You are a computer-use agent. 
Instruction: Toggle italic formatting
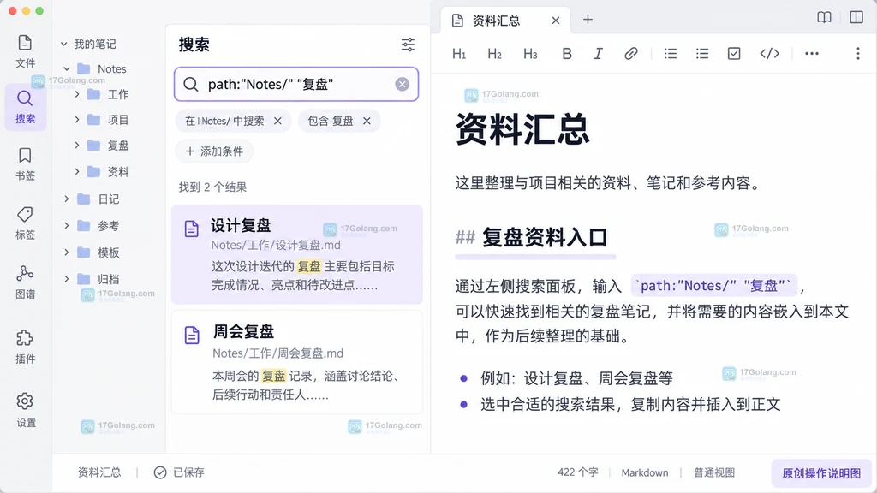[598, 54]
